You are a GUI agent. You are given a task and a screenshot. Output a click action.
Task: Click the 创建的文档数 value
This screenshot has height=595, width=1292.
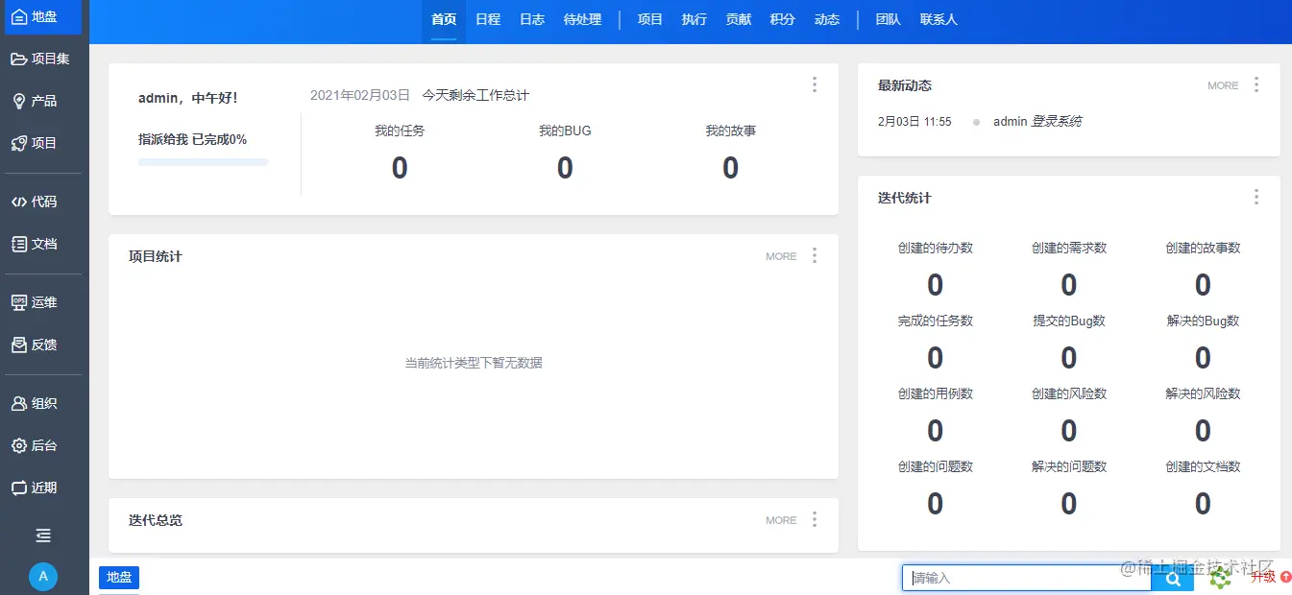point(1203,504)
